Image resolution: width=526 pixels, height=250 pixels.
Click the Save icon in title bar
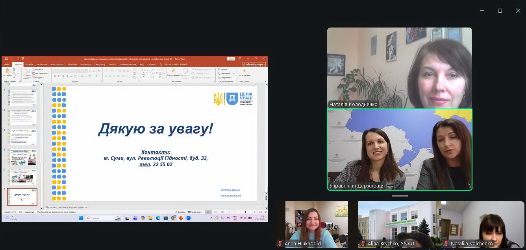point(6,59)
